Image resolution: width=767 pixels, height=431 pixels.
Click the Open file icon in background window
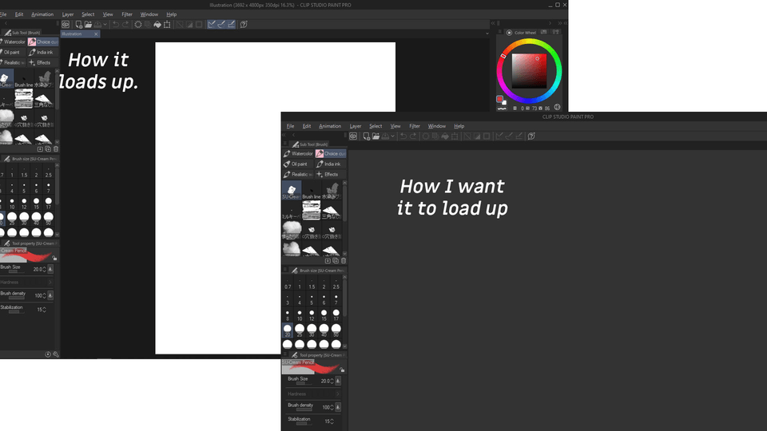coord(88,25)
